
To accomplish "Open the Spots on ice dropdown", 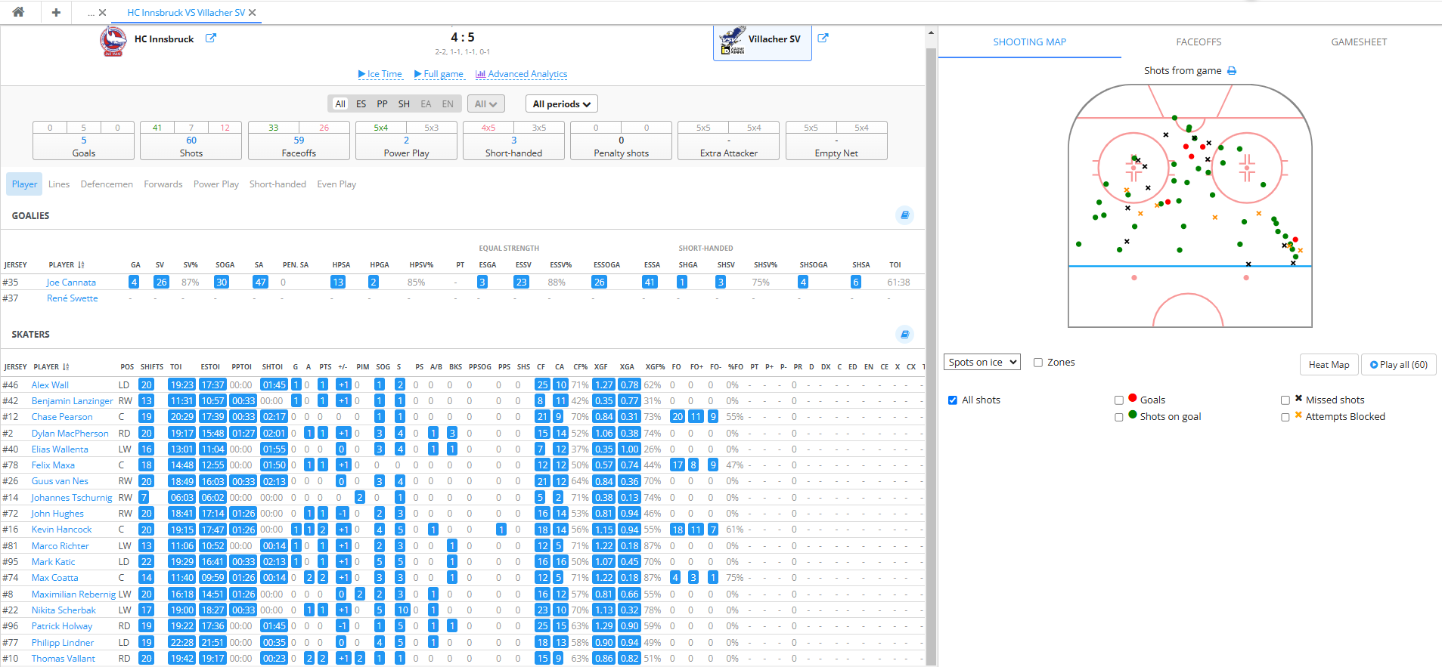I will coord(982,363).
